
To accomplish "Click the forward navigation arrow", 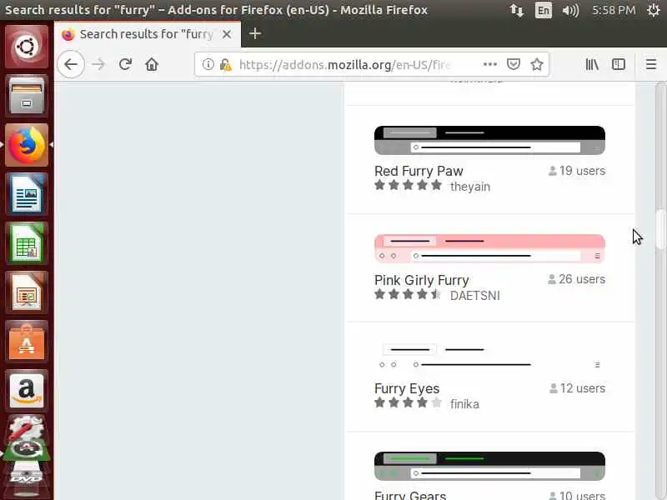I will [x=98, y=65].
